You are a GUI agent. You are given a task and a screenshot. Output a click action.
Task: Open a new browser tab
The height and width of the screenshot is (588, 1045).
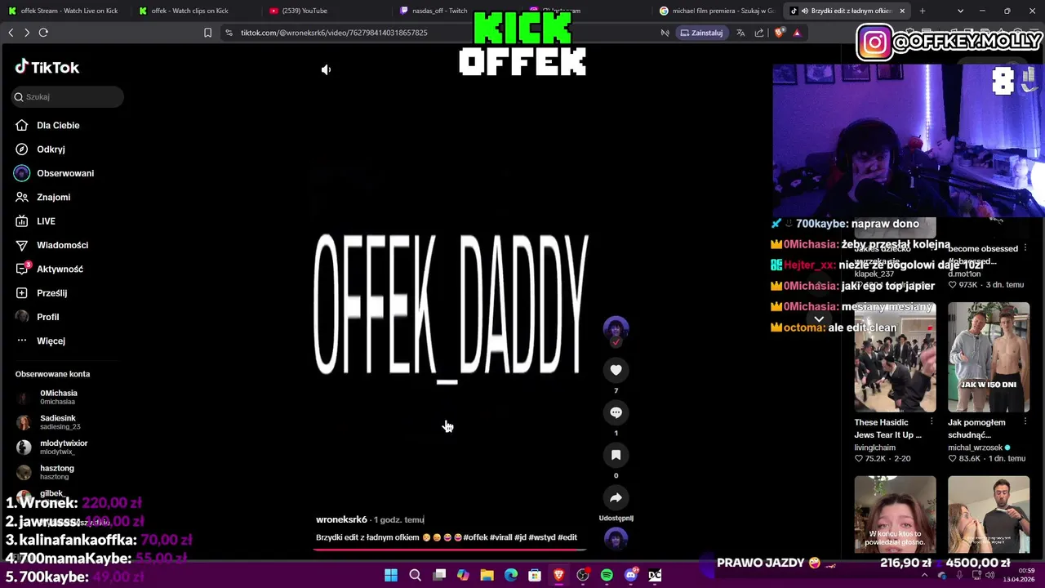point(923,11)
